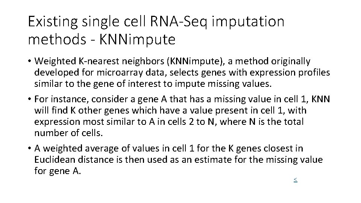Screen dimensions: 361x203
Task: Click the title's second line 'methods - KNNimpute'
Action: point(102,39)
